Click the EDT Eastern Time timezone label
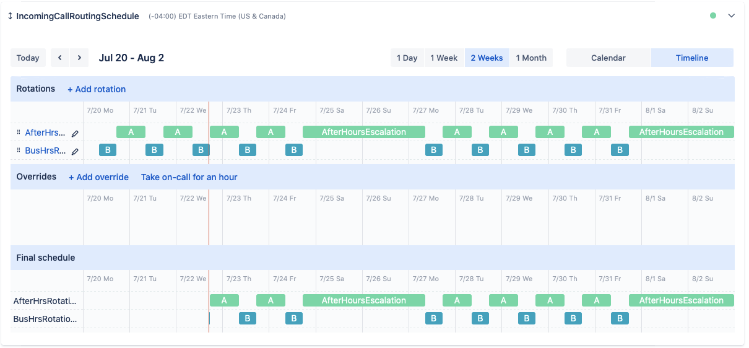This screenshot has width=749, height=348. point(217,17)
